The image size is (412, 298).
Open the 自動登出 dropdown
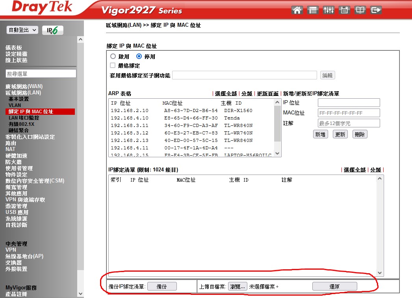[22, 30]
